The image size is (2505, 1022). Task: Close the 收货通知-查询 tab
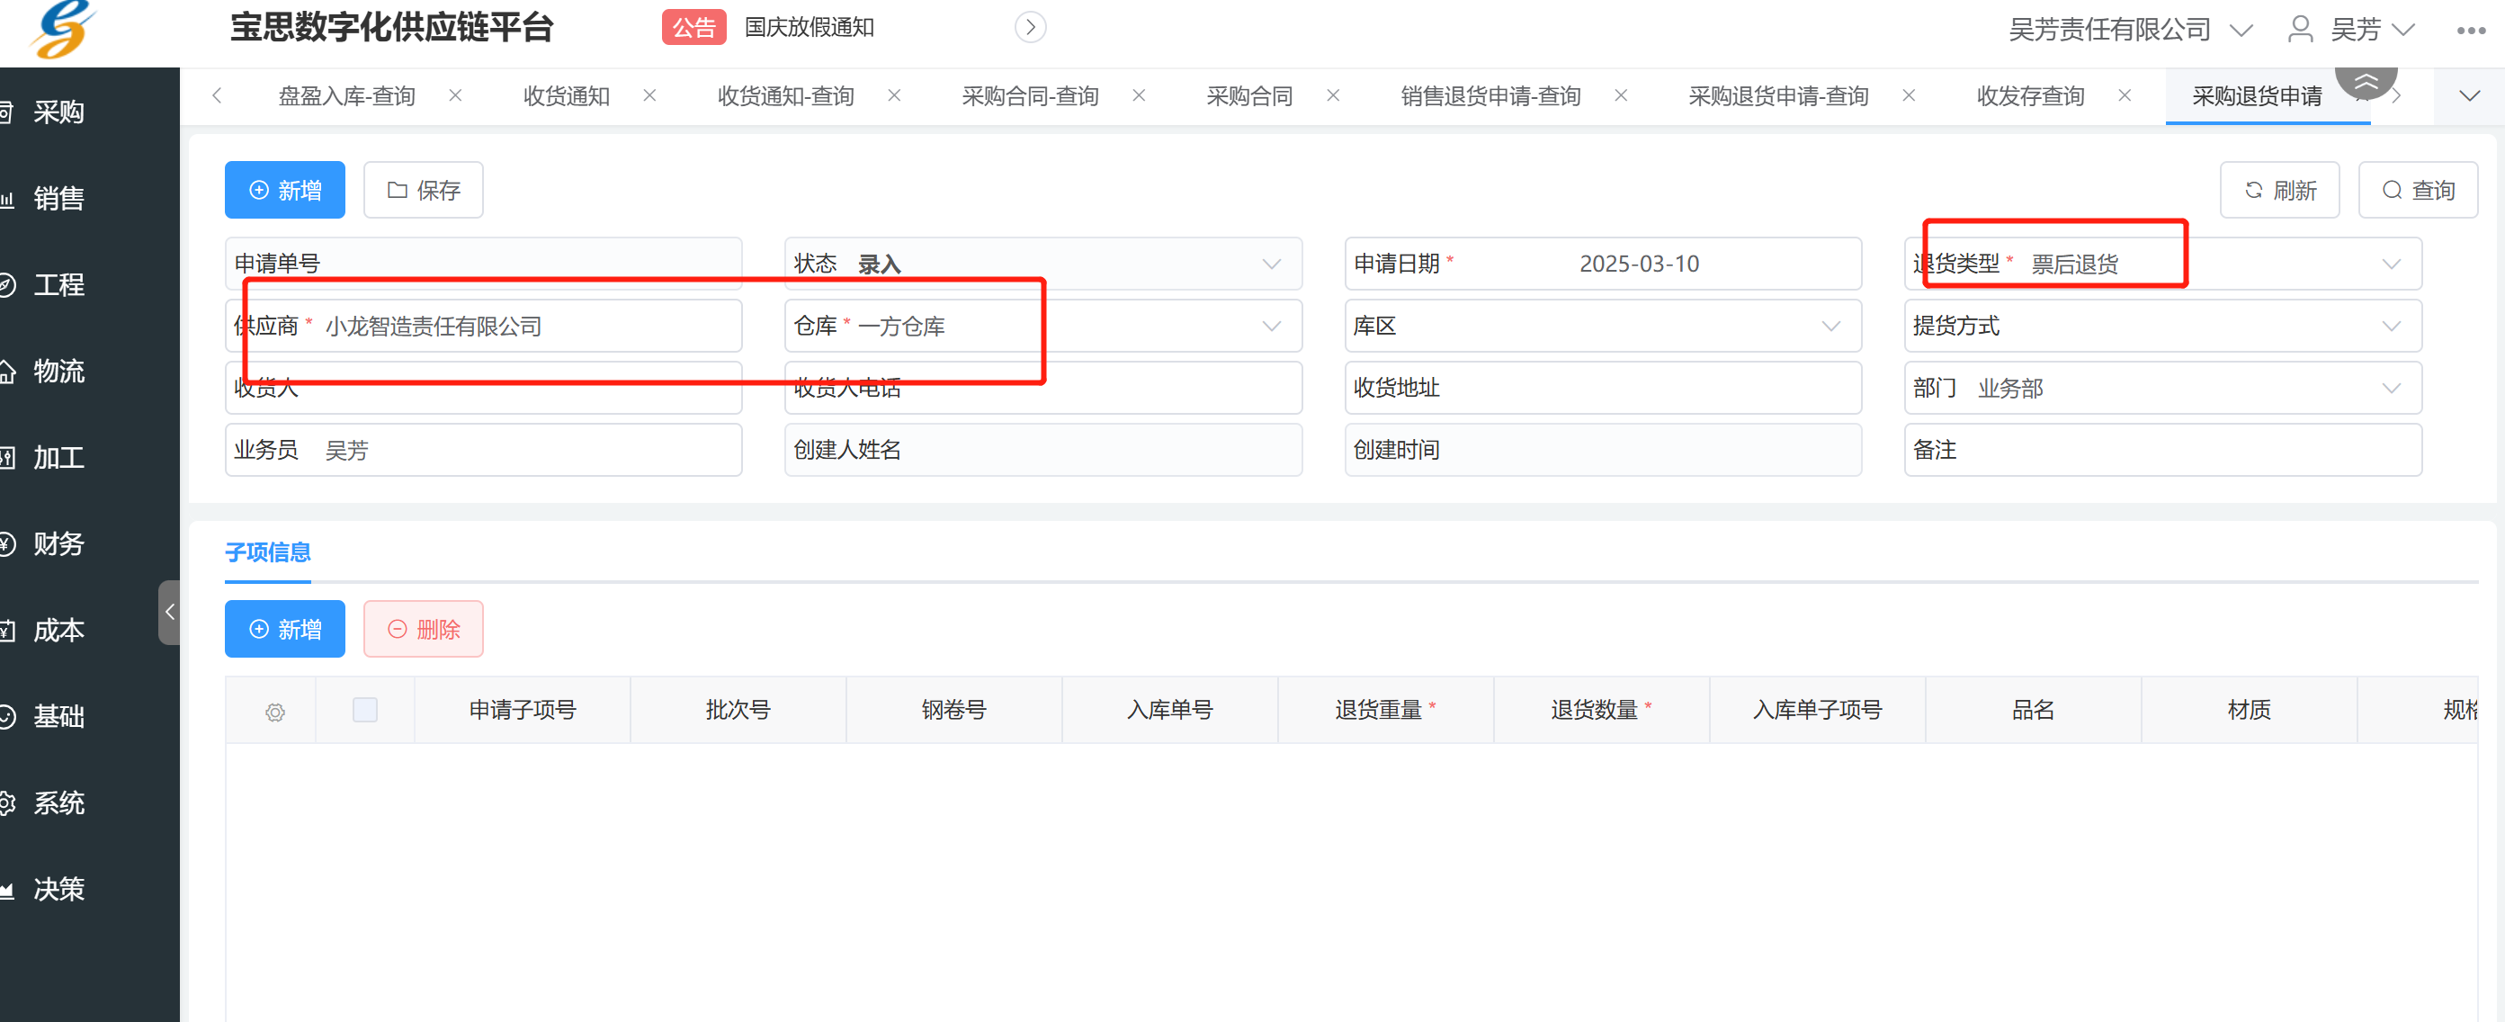894,95
